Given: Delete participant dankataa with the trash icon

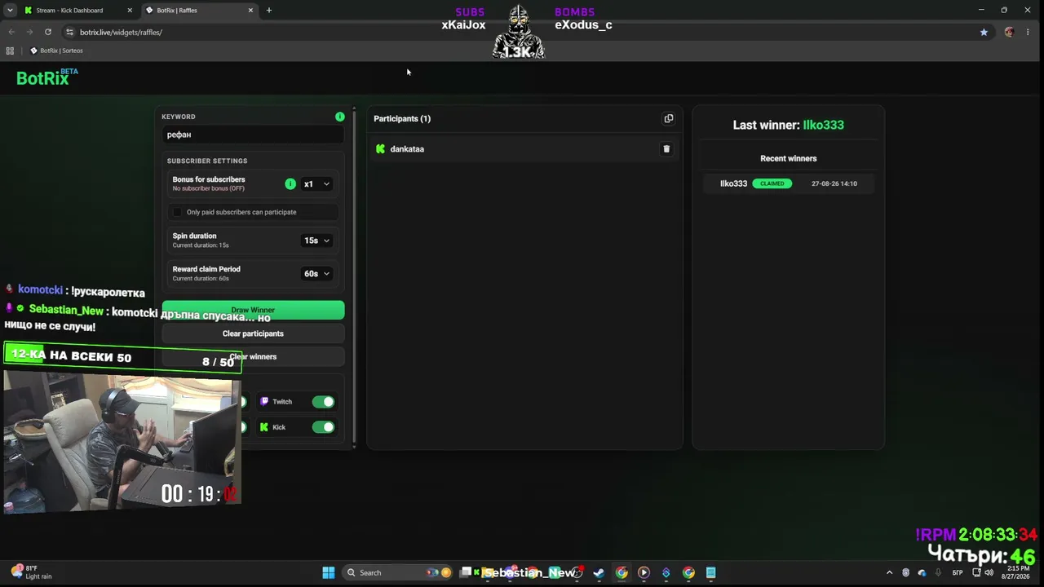Looking at the screenshot, I should (666, 149).
